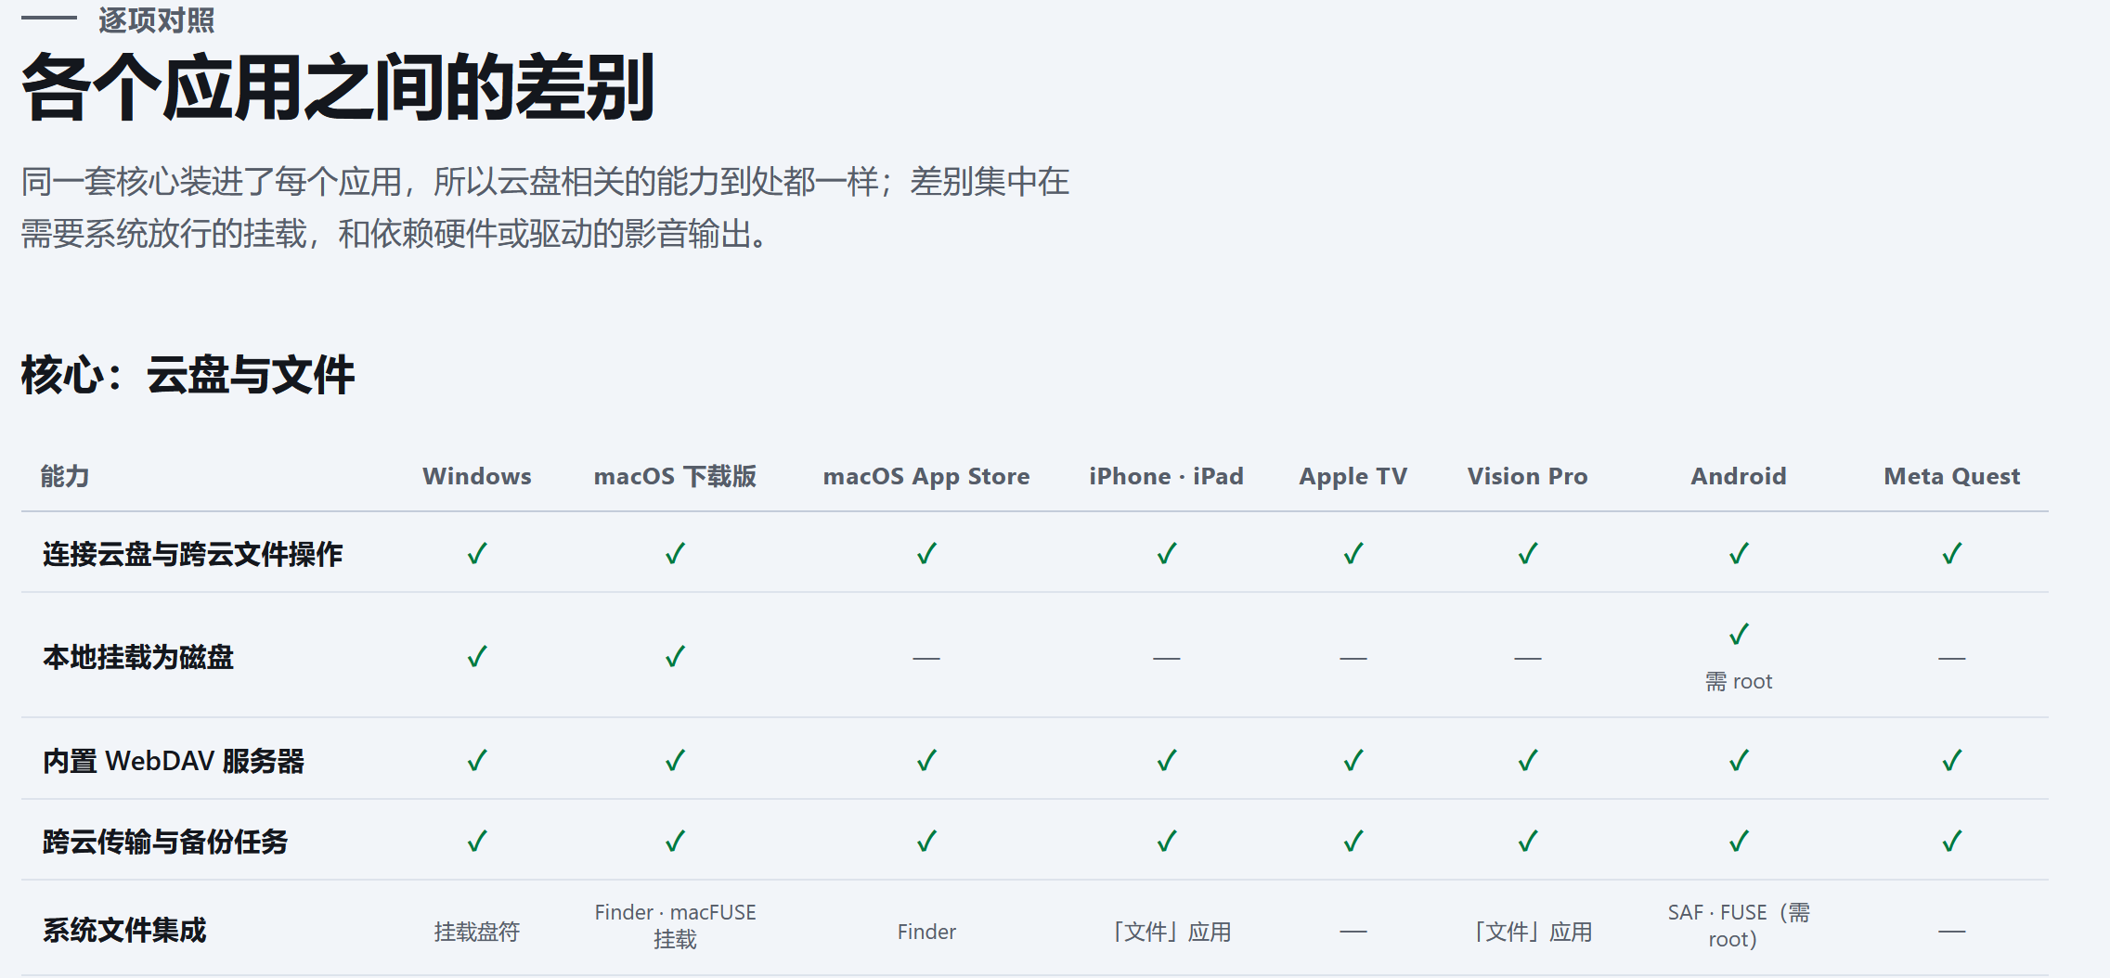Click the Meta Quest checkmark for 跨云传输与备份任务
Image resolution: width=2110 pixels, height=978 pixels.
pos(1952,842)
